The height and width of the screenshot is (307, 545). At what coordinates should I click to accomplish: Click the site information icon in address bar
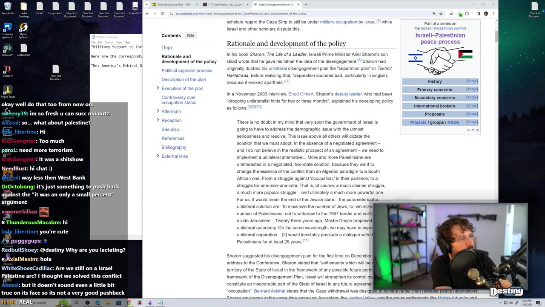(172, 14)
